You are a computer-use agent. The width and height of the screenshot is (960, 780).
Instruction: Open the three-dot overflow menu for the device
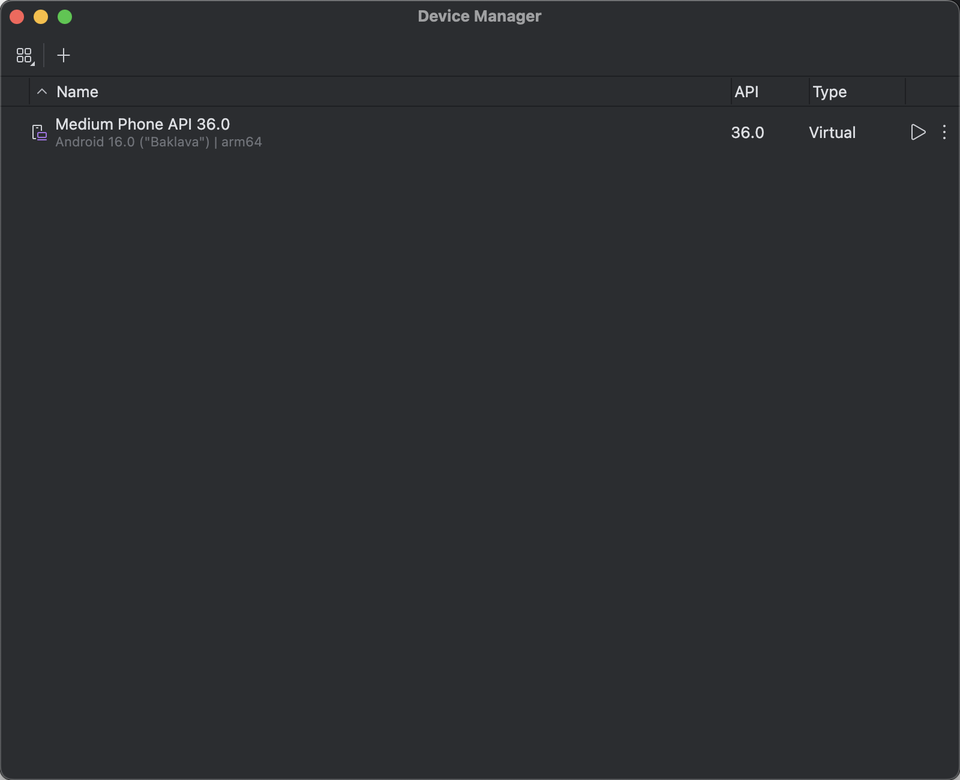coord(944,132)
